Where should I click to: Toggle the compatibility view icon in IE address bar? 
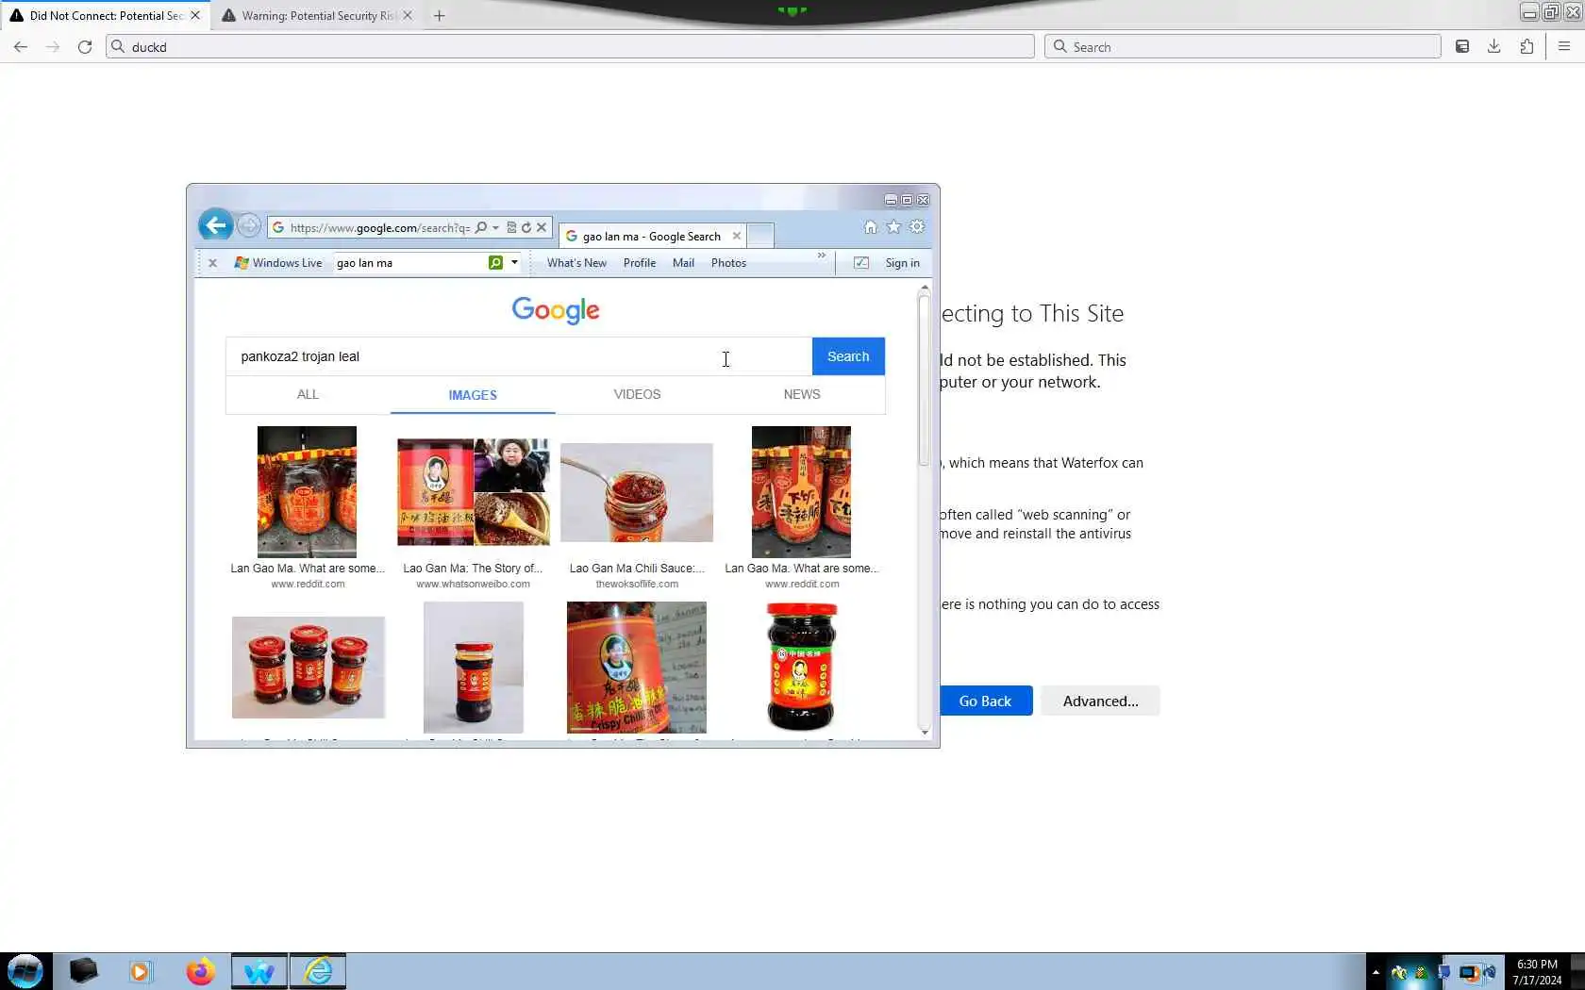(511, 227)
